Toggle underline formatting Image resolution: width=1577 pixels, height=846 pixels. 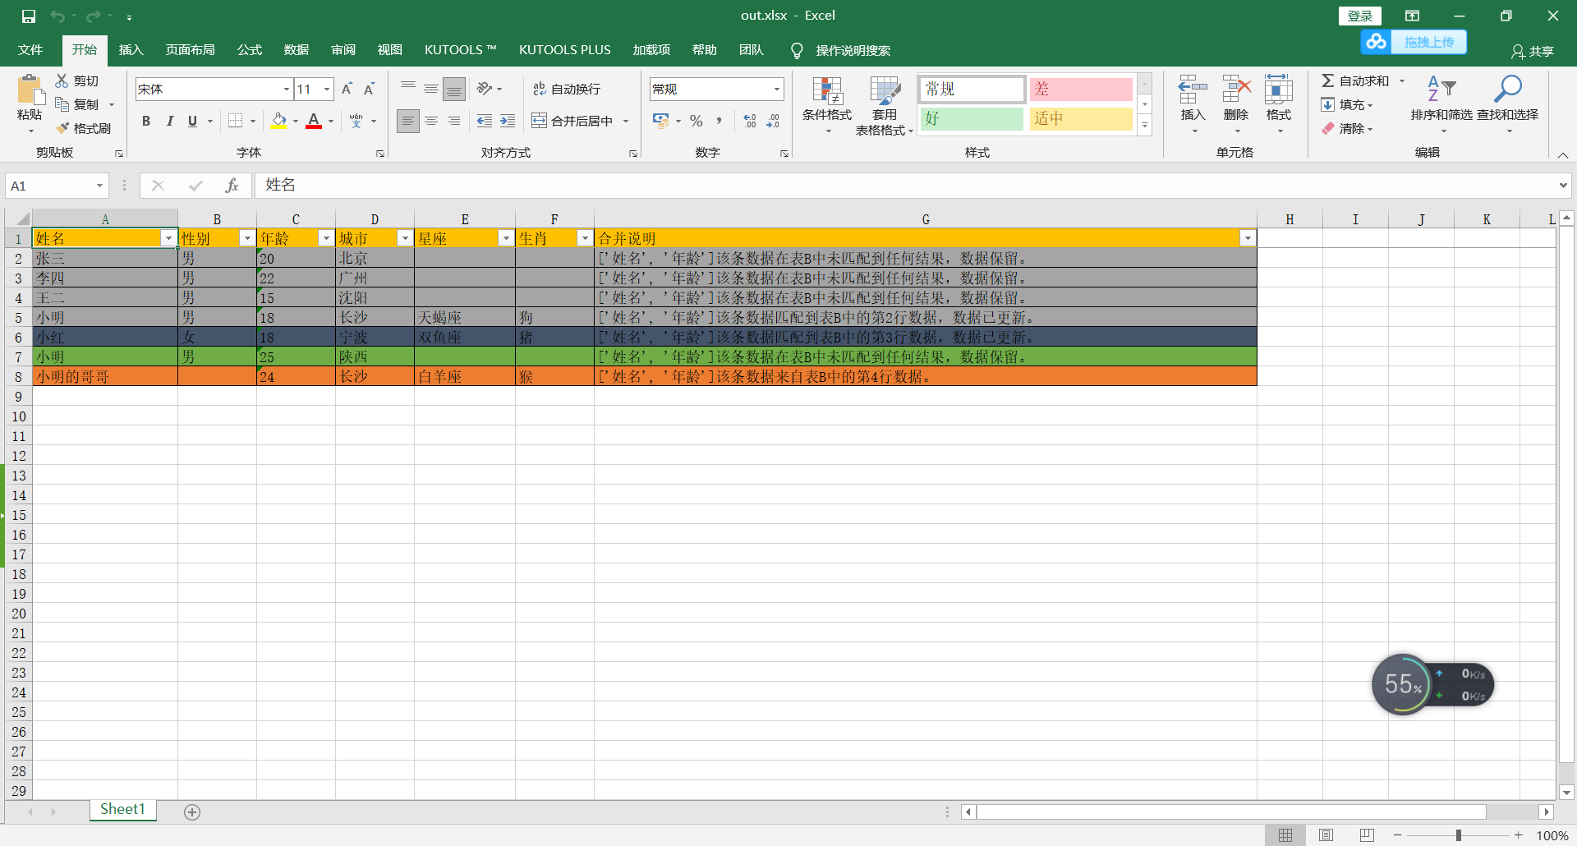point(192,121)
